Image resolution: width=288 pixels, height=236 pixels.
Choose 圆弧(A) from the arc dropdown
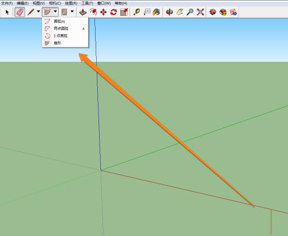pos(65,21)
